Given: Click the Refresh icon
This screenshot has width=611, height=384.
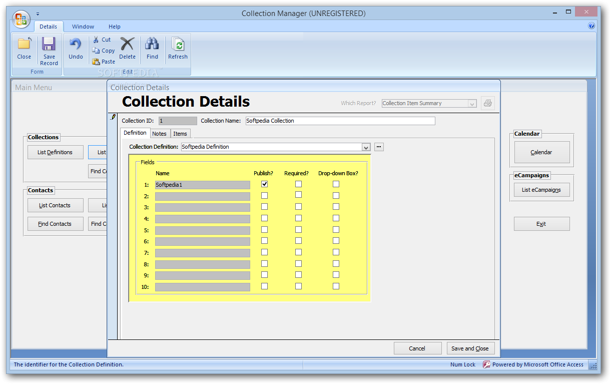Looking at the screenshot, I should click(178, 44).
